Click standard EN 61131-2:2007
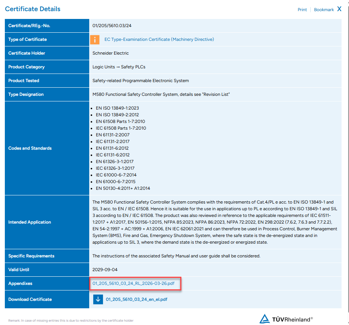The height and width of the screenshot is (325, 349). 113,135
